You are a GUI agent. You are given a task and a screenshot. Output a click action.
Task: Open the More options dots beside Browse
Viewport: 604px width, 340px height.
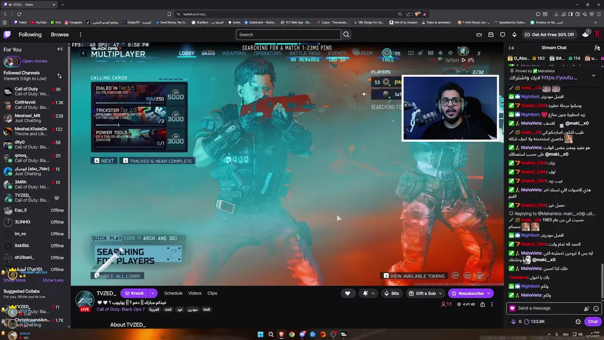[80, 34]
